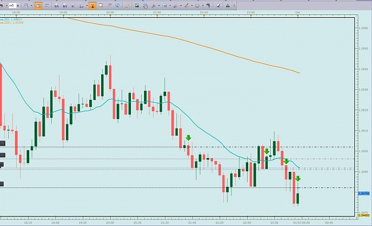Image resolution: width=372 pixels, height=226 pixels.
Task: Click the blue globe toolbar icon
Action: coord(117,5)
